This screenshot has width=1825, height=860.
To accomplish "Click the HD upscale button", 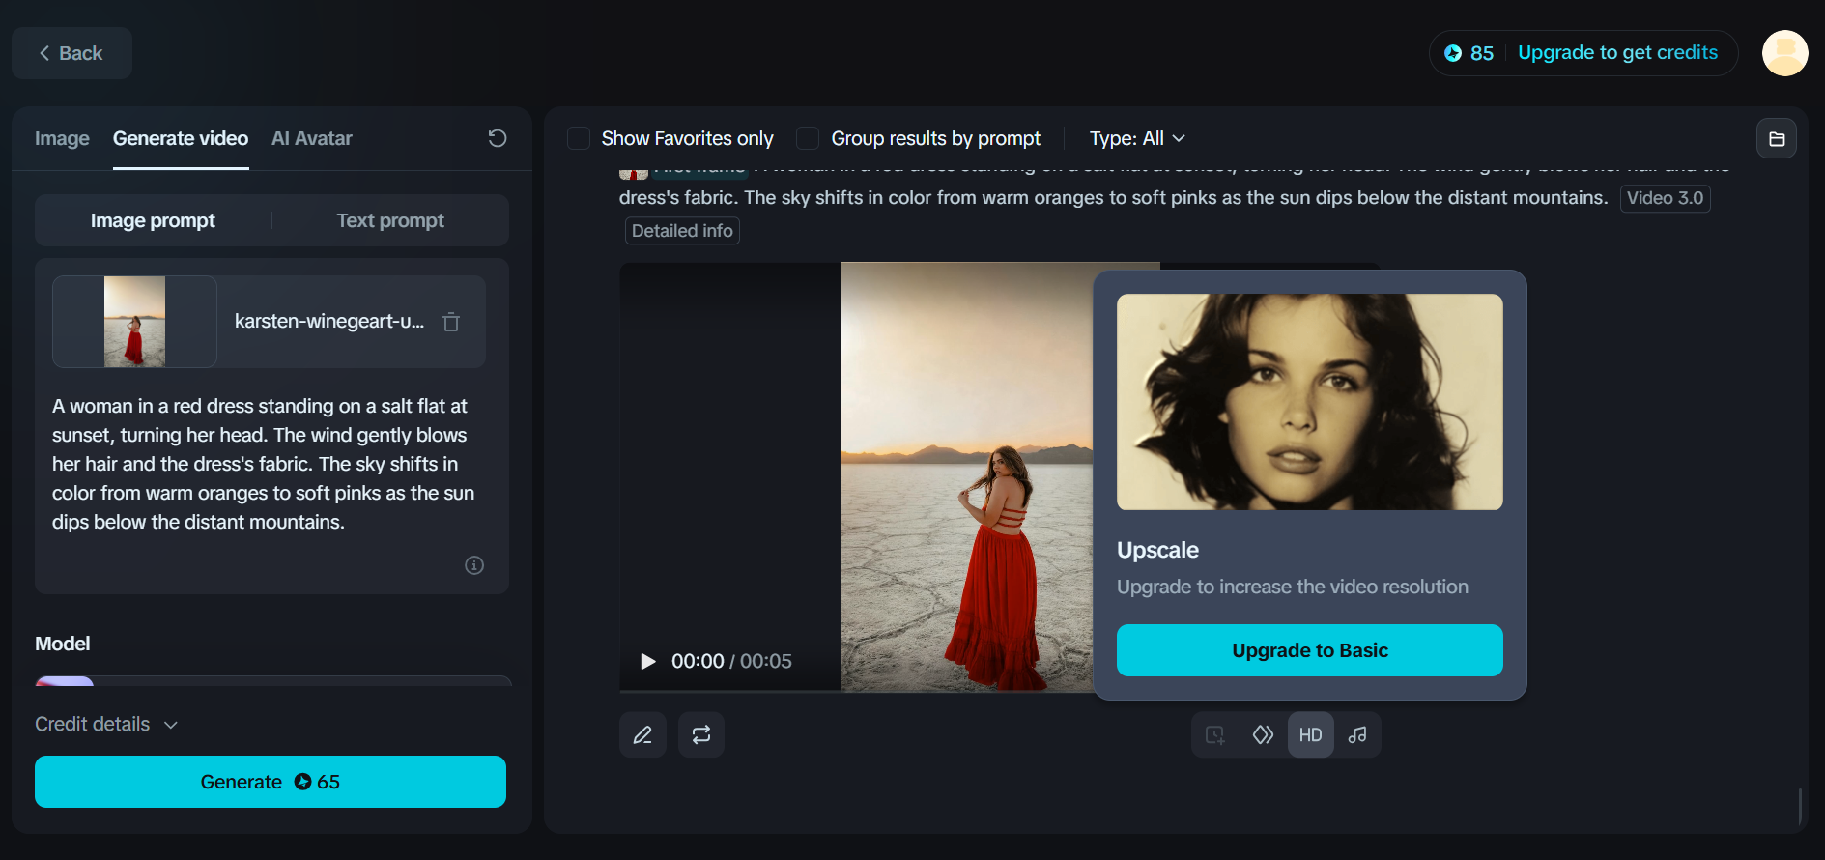I will [1311, 735].
